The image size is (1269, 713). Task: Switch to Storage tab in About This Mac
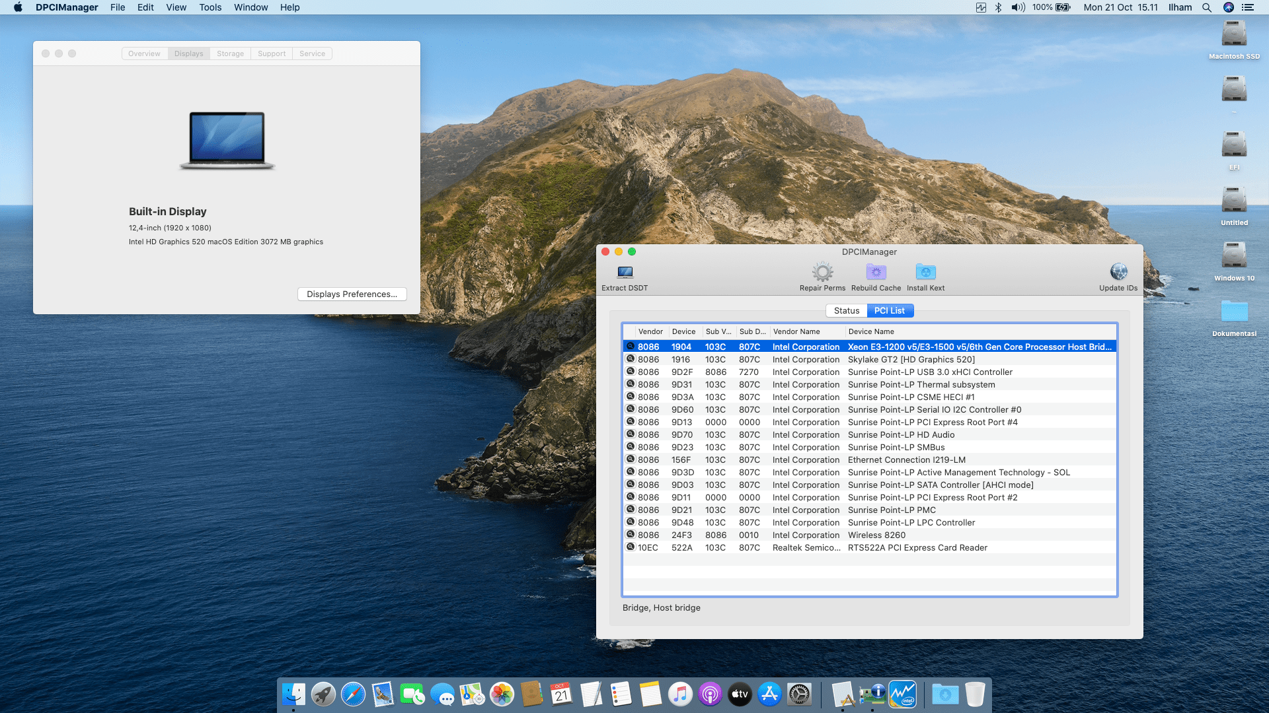click(230, 53)
